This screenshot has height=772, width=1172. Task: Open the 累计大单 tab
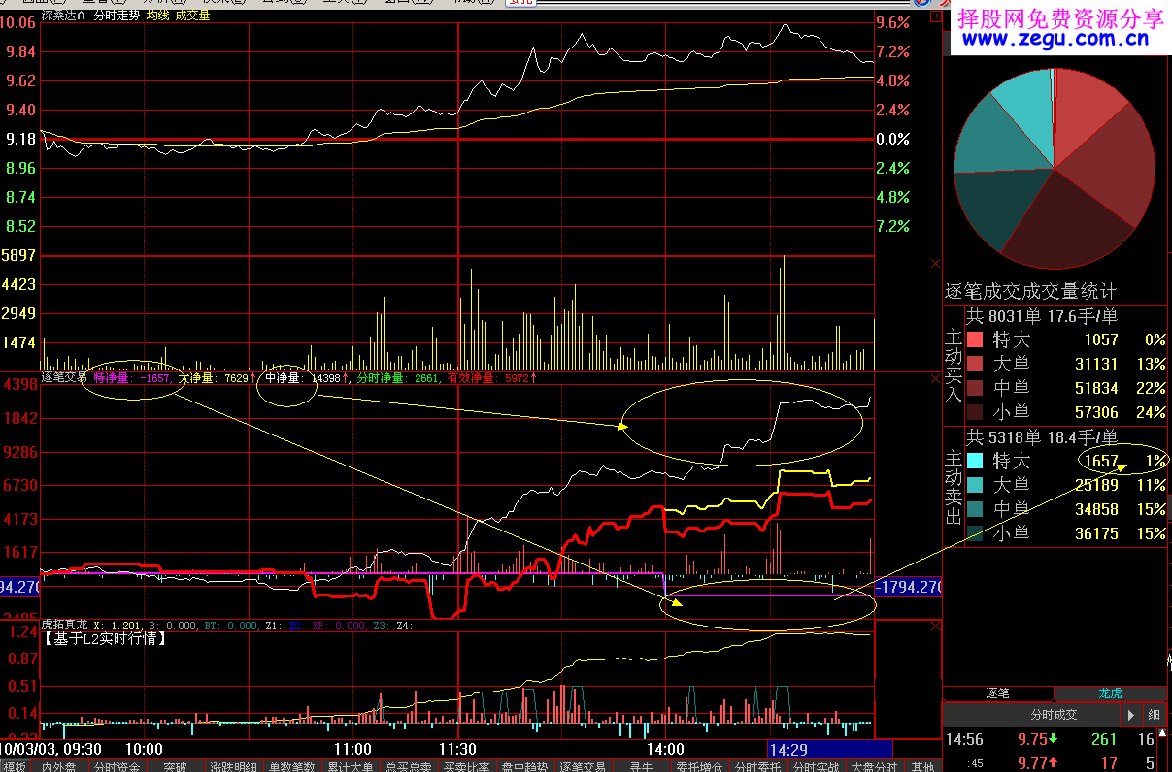[x=350, y=766]
